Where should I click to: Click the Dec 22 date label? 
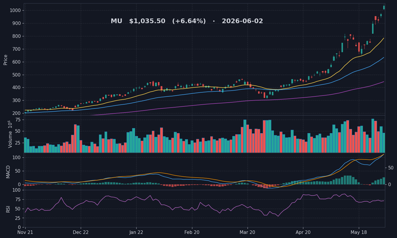click(x=81, y=233)
